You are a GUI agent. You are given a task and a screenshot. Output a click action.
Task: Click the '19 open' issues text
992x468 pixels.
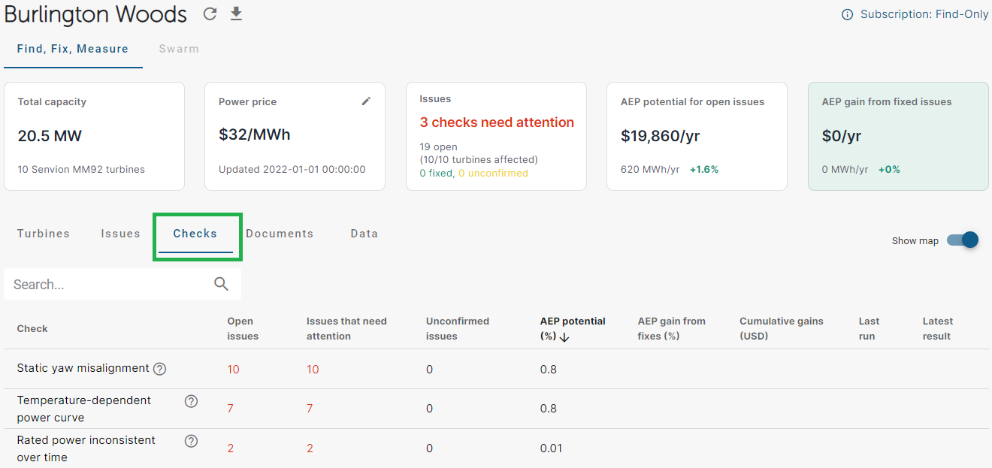tap(439, 146)
